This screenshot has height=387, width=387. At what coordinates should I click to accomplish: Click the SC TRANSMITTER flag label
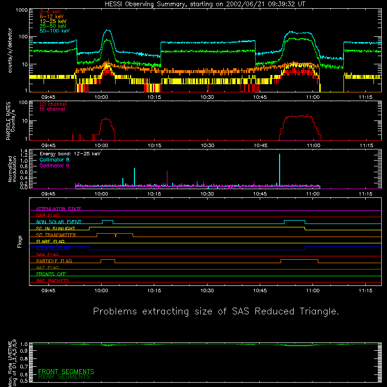tap(56, 235)
